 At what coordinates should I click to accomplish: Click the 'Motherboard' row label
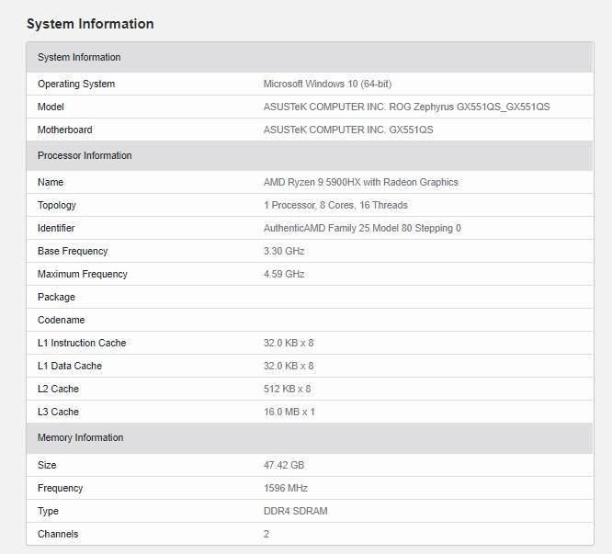(65, 130)
